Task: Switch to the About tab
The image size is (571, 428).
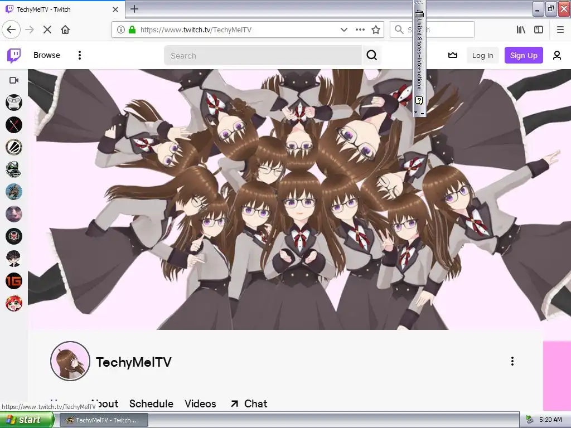Action: point(105,403)
